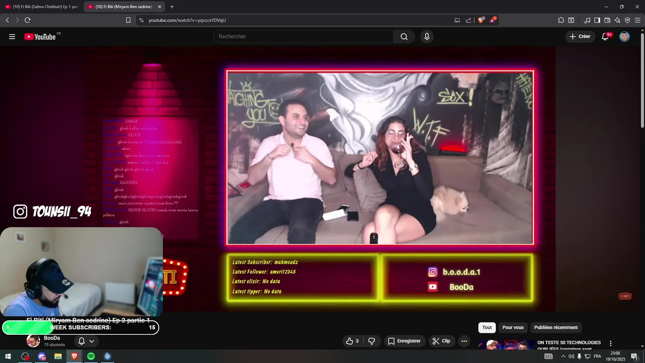Viewport: 645px width, 363px height.
Task: Dislike the video thumbs down
Action: pyautogui.click(x=371, y=341)
